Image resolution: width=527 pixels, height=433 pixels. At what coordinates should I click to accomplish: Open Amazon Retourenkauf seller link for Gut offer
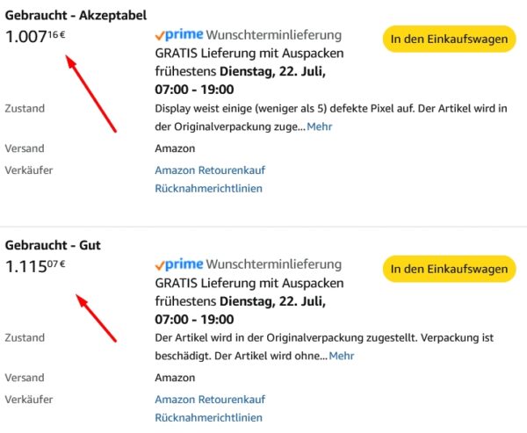(x=210, y=400)
